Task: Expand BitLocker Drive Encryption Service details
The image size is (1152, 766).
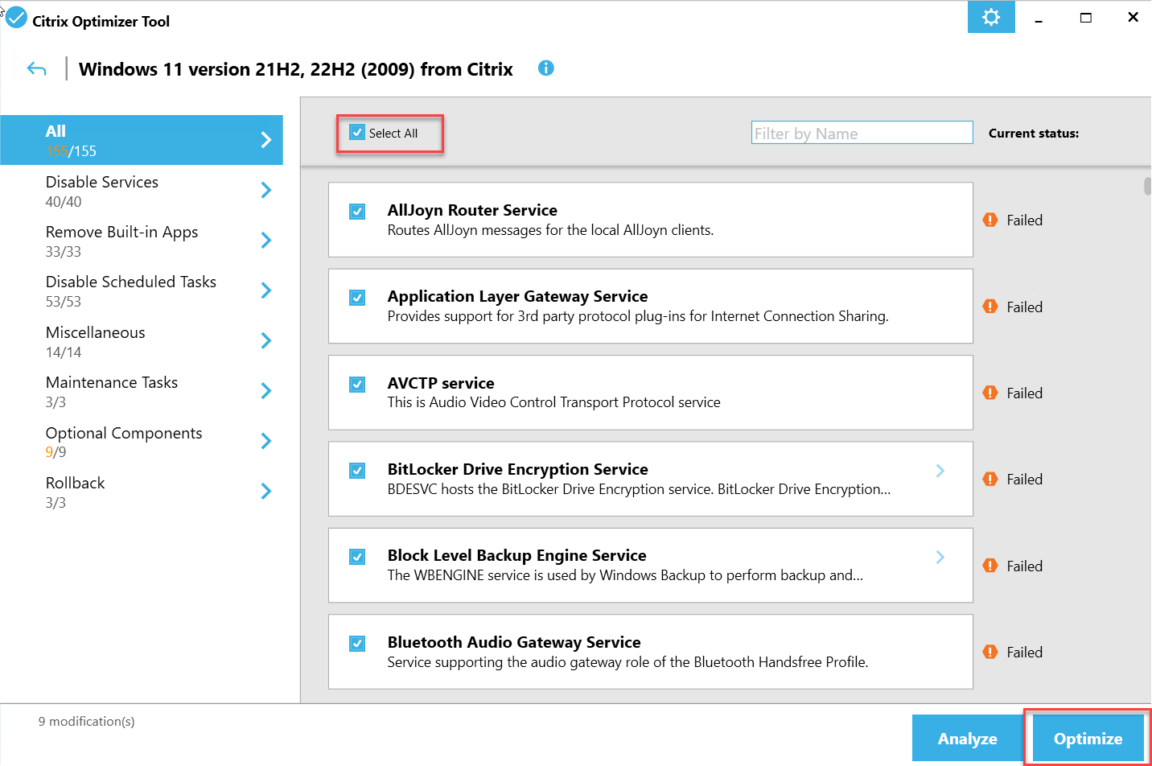Action: pos(940,471)
